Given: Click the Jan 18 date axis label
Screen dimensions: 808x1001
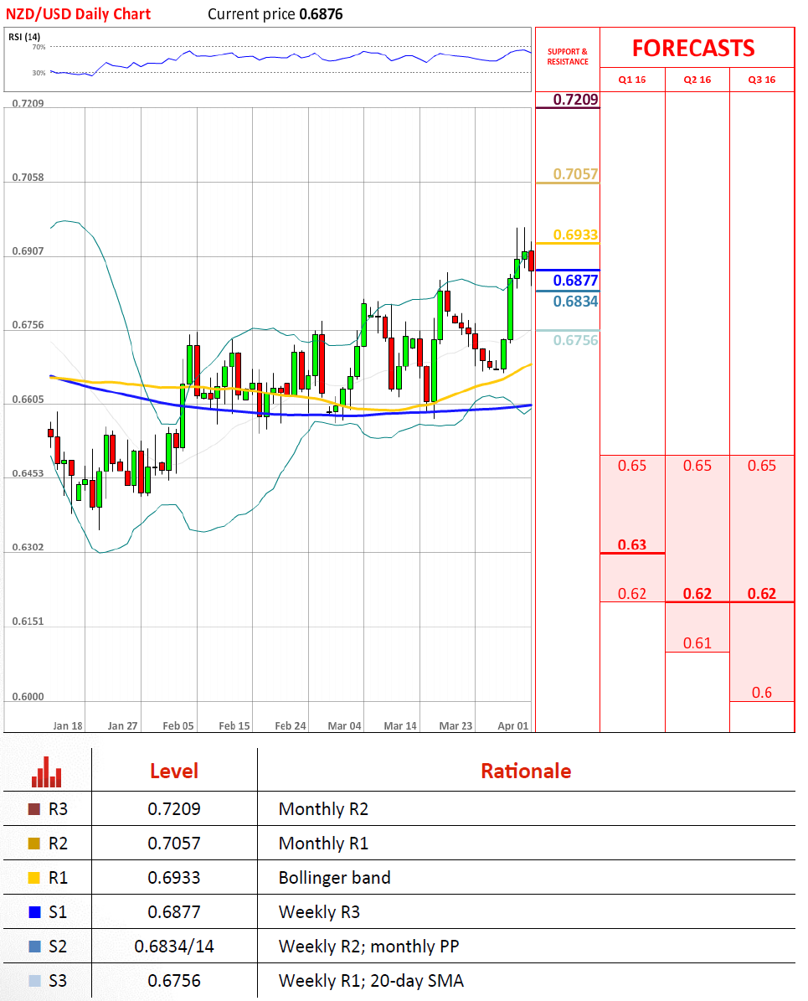Looking at the screenshot, I should coord(68,726).
